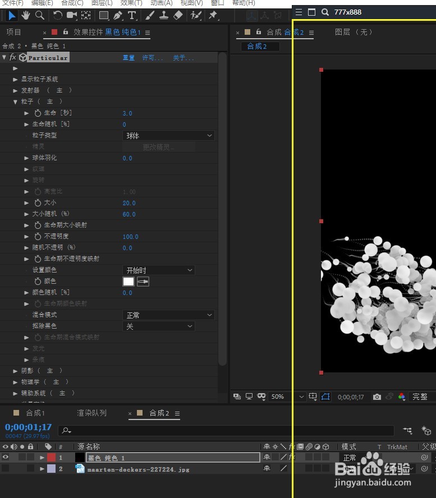Open the eyedropper for the 颜色 property
The image size is (436, 498).
tap(143, 282)
